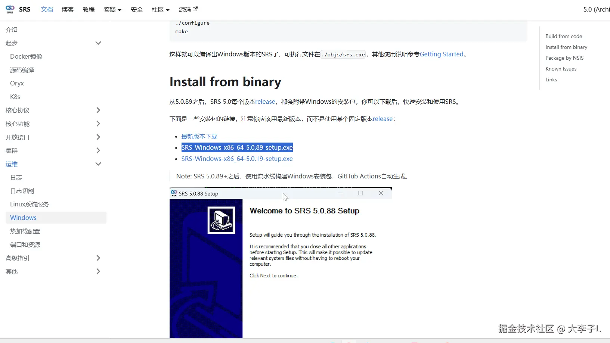Open the K8s sidebar page

(x=15, y=97)
